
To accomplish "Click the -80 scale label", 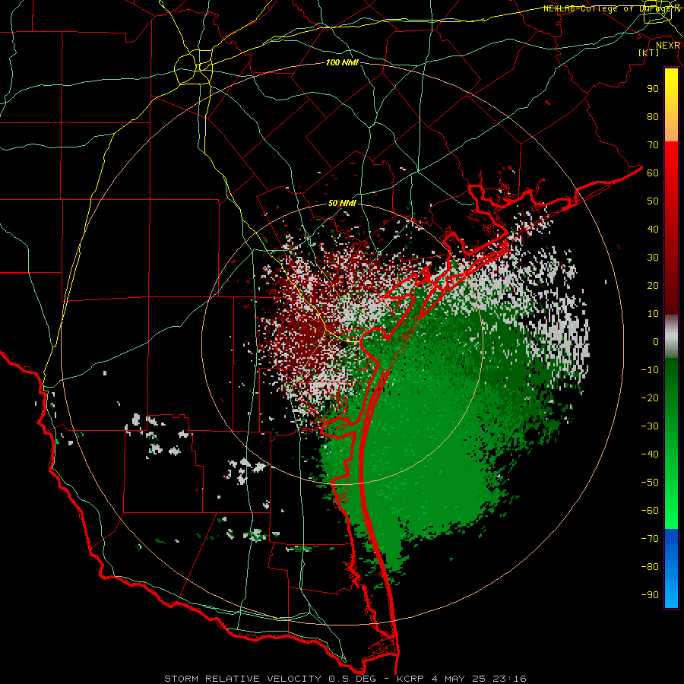I will (x=650, y=567).
